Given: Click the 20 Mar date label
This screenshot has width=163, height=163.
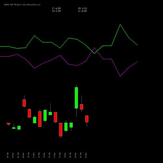Looking at the screenshot, I should [70, 155].
